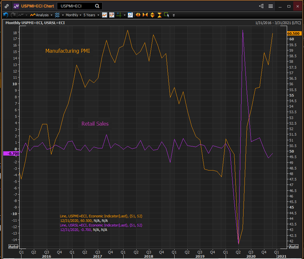Click the vertical expand arrows icon
Screen dimensions: 304x259
coord(152,15)
